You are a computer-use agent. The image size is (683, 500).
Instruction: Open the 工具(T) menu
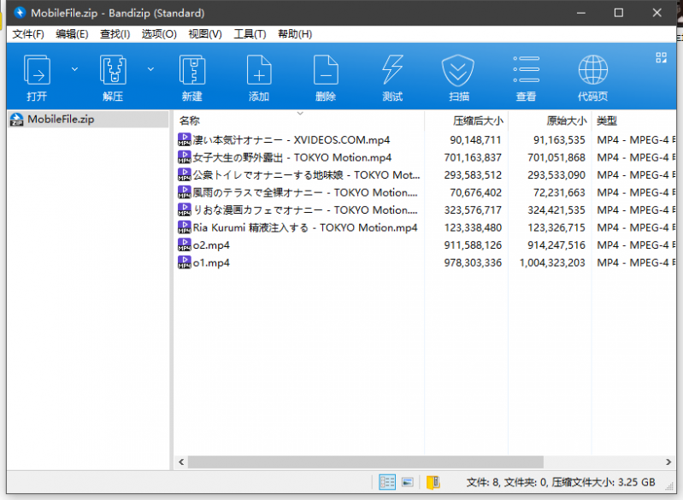click(250, 34)
